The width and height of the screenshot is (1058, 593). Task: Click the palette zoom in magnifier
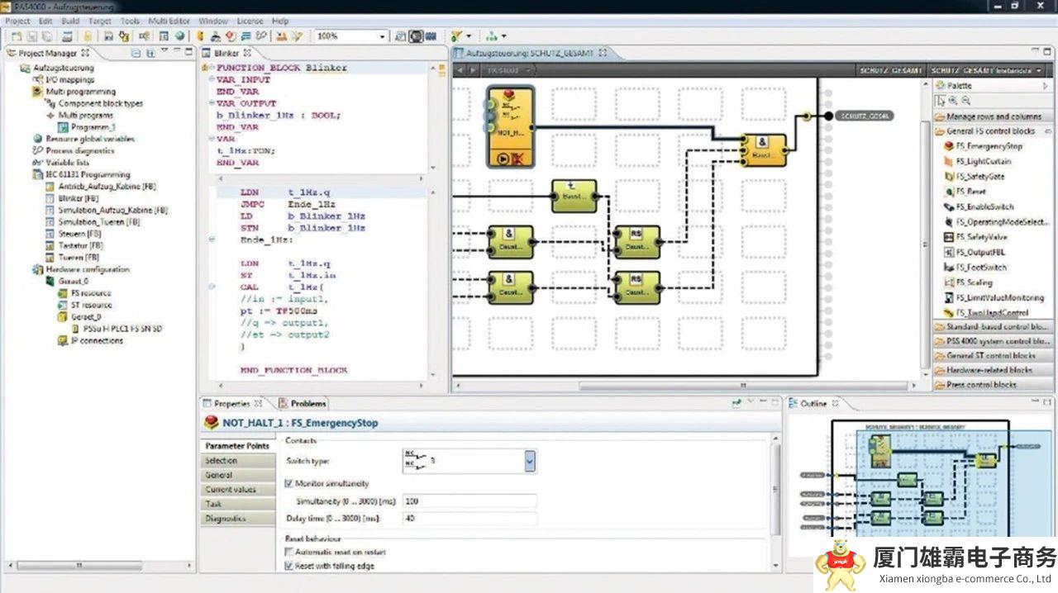coord(953,101)
